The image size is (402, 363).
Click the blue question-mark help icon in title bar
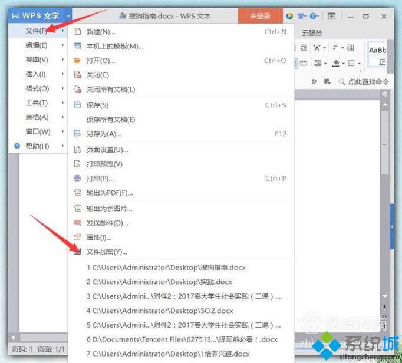(312, 16)
